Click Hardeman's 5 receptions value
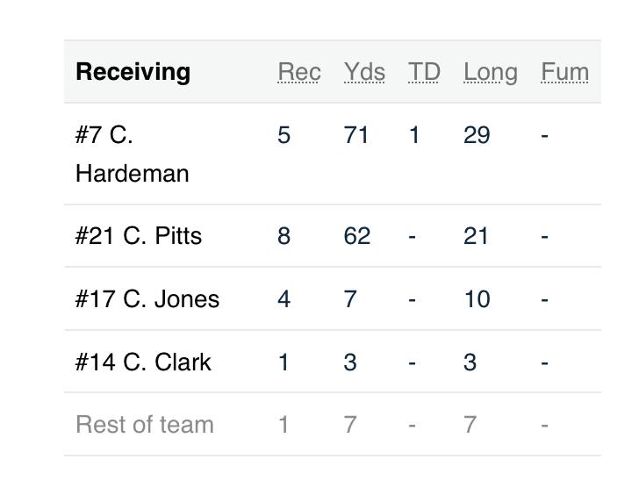 pyautogui.click(x=284, y=135)
